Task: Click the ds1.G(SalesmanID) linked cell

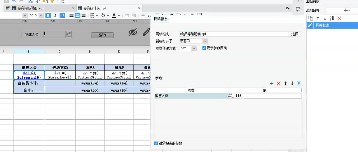Action: tap(29, 75)
